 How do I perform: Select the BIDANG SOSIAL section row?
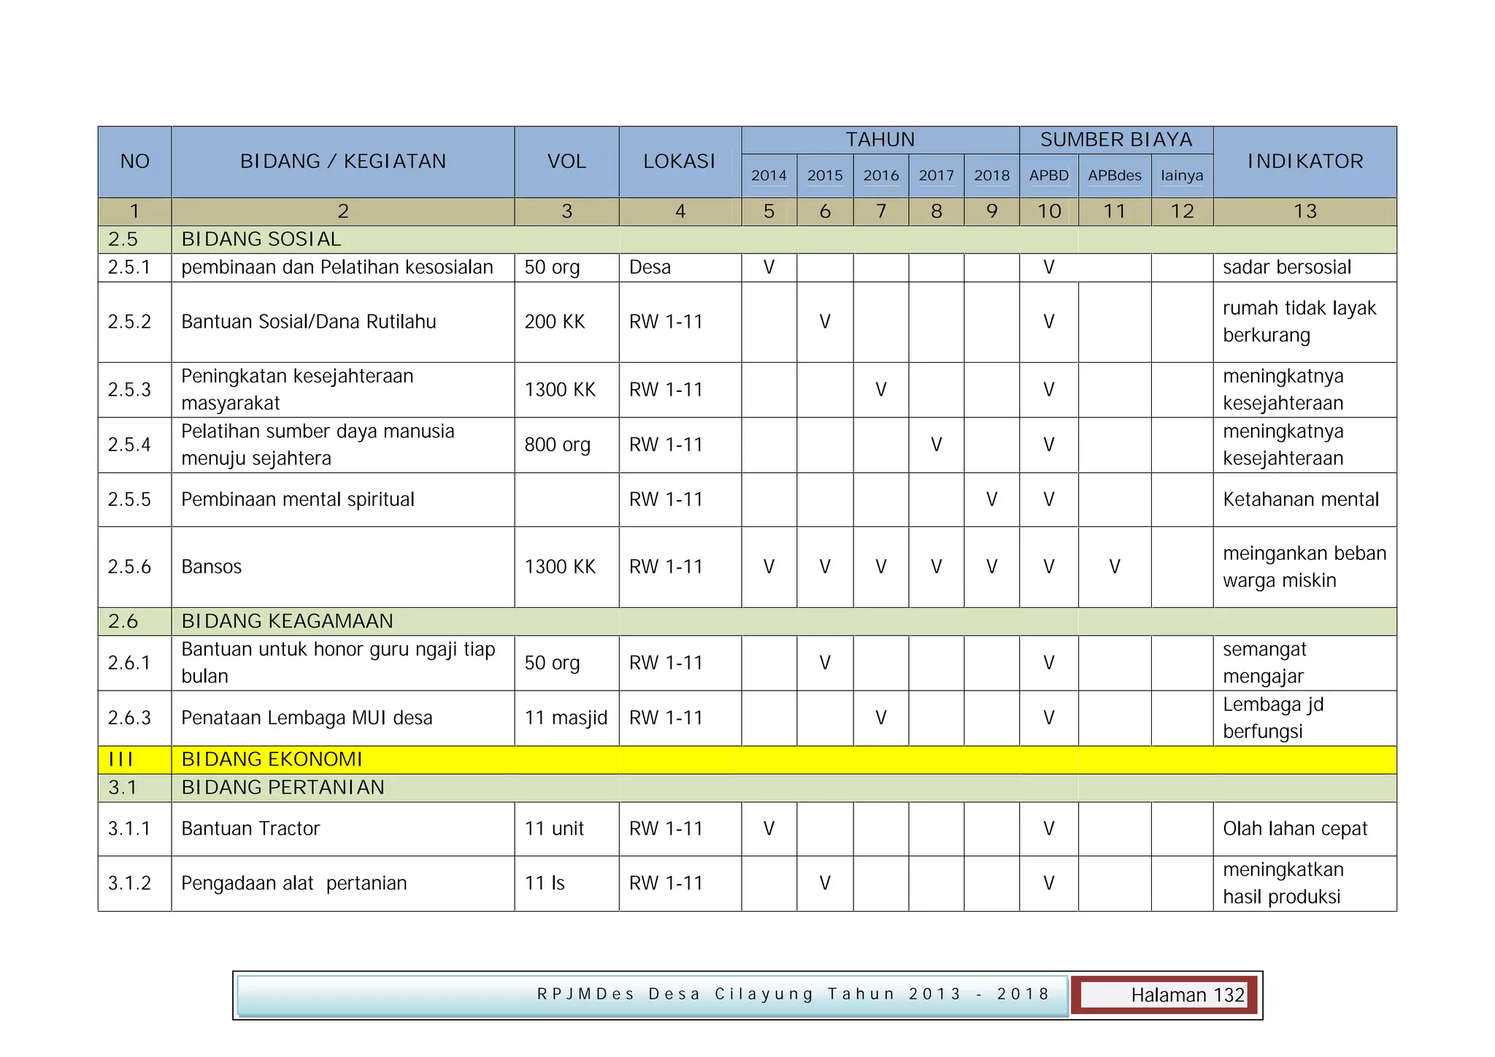click(x=261, y=239)
